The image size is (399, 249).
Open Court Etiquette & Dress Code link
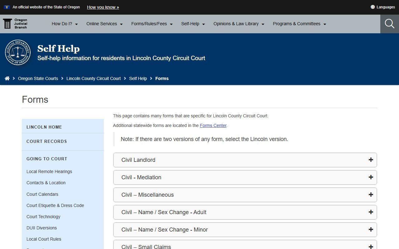[x=55, y=205]
